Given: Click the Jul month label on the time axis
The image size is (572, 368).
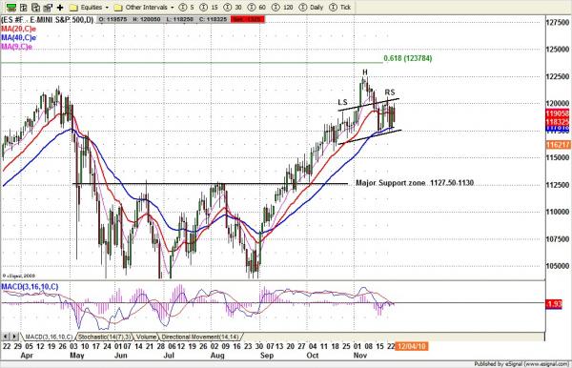Looking at the screenshot, I should coord(169,356).
